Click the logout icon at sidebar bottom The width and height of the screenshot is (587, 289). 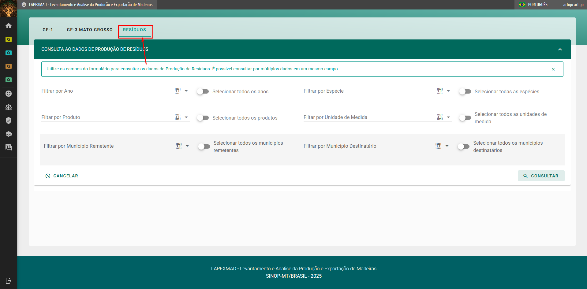click(9, 280)
